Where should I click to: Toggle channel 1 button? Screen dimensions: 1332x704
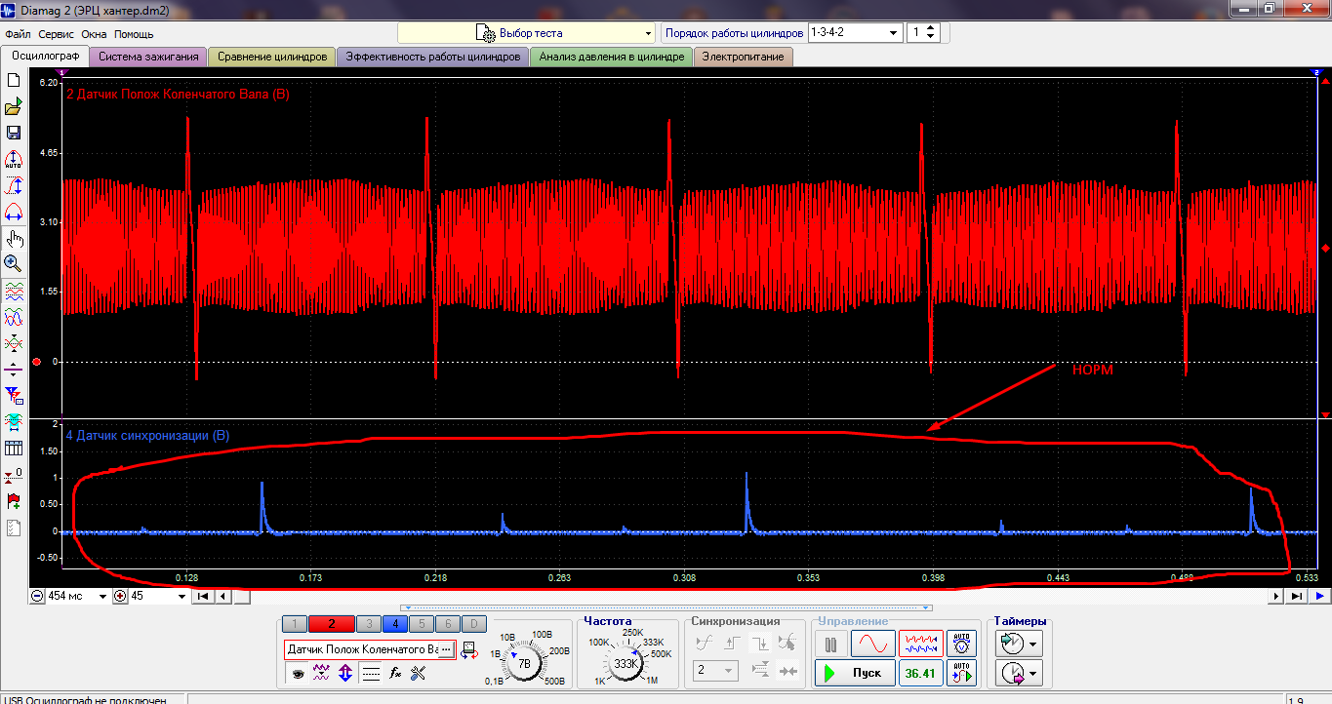tap(296, 624)
